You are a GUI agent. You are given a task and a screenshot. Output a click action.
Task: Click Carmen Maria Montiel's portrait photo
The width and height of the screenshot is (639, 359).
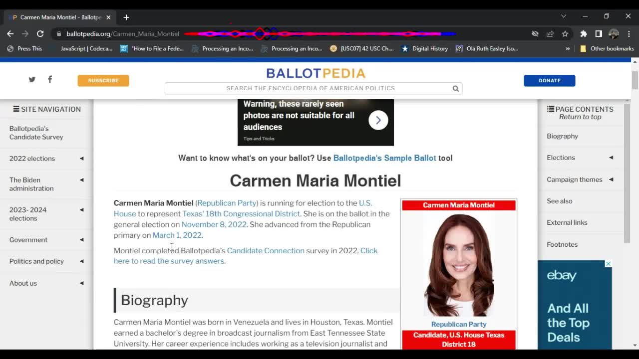tap(459, 265)
